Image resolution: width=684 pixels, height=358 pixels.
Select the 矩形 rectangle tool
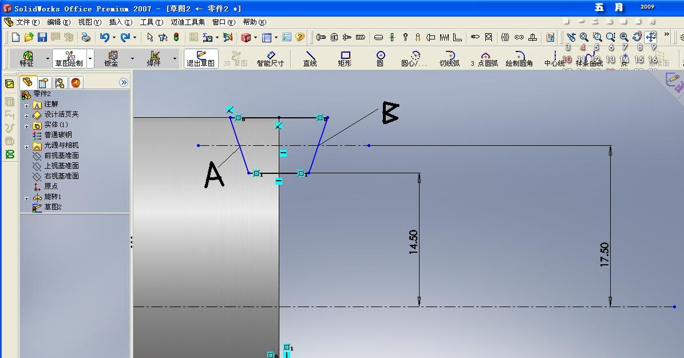click(x=345, y=58)
